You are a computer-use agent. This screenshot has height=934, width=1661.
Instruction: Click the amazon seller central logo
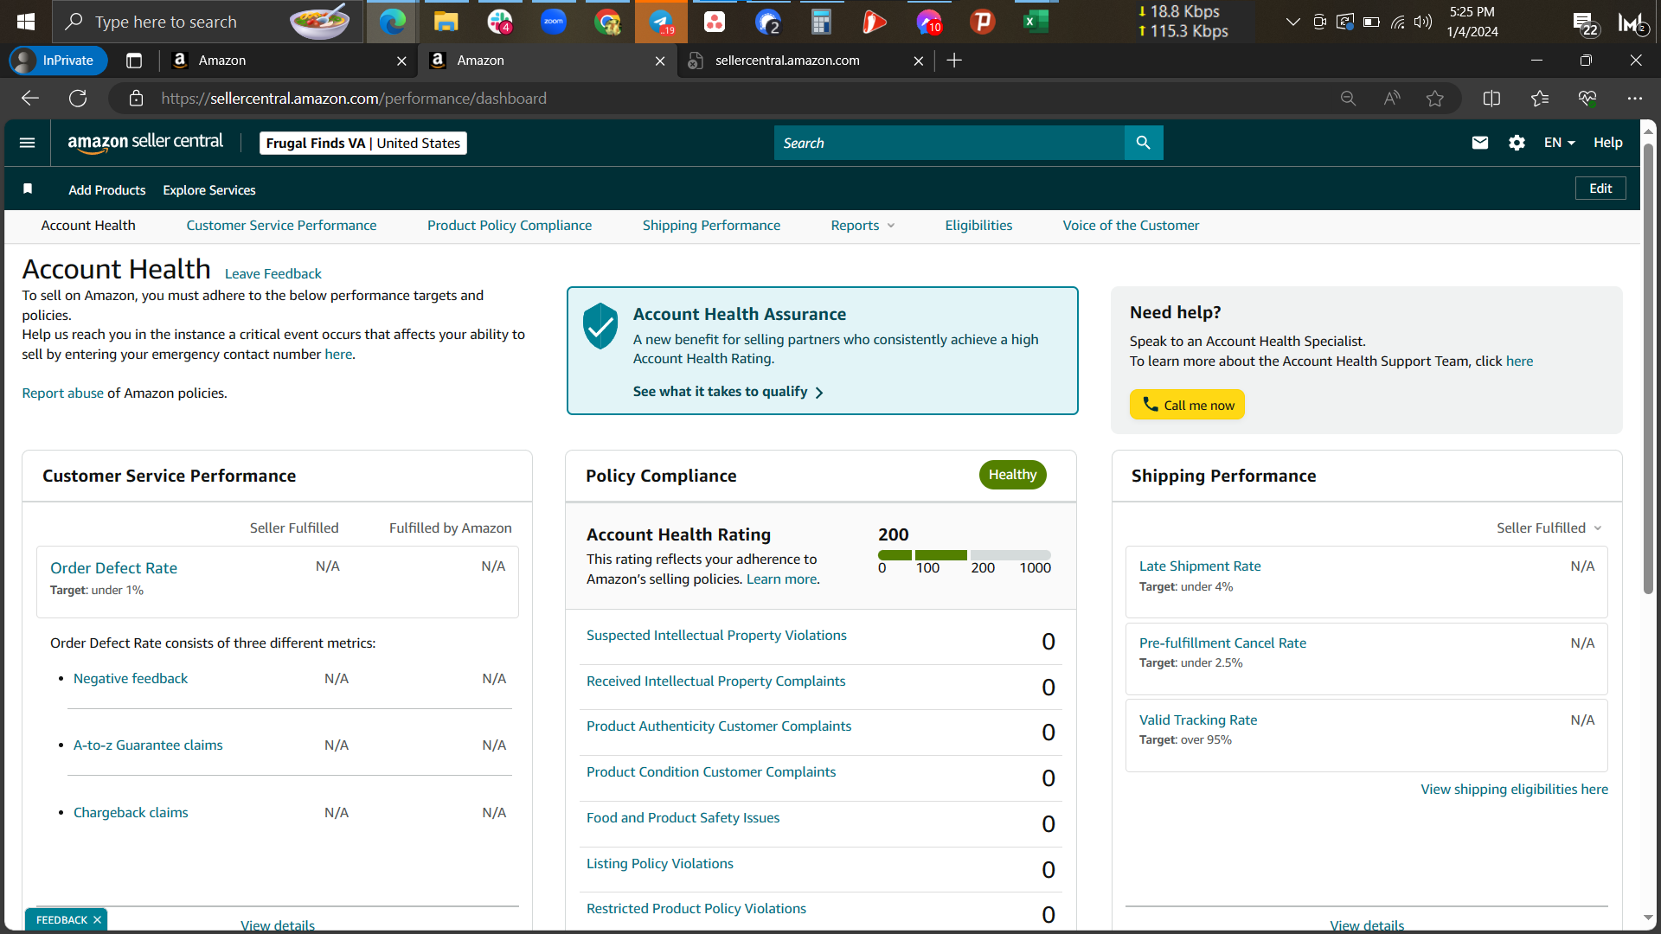(145, 143)
